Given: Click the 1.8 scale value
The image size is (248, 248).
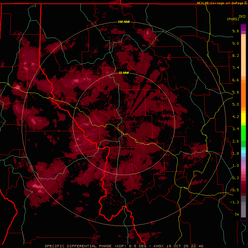Looking at the screenshot, I should click(x=236, y=153).
